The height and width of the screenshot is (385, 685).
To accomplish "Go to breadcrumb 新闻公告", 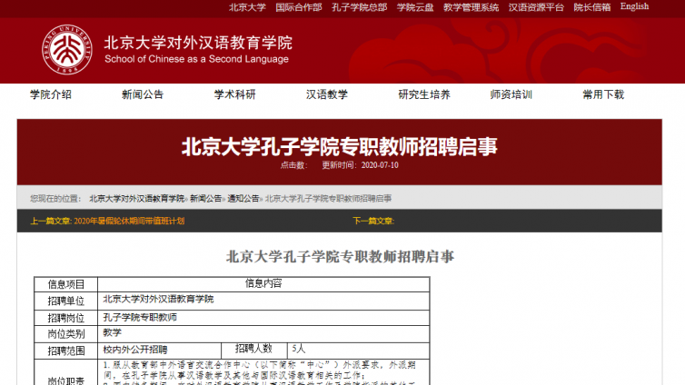I will pos(205,199).
